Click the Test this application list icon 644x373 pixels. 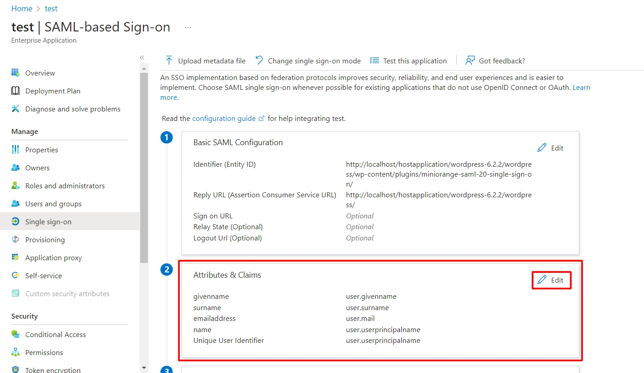[374, 61]
